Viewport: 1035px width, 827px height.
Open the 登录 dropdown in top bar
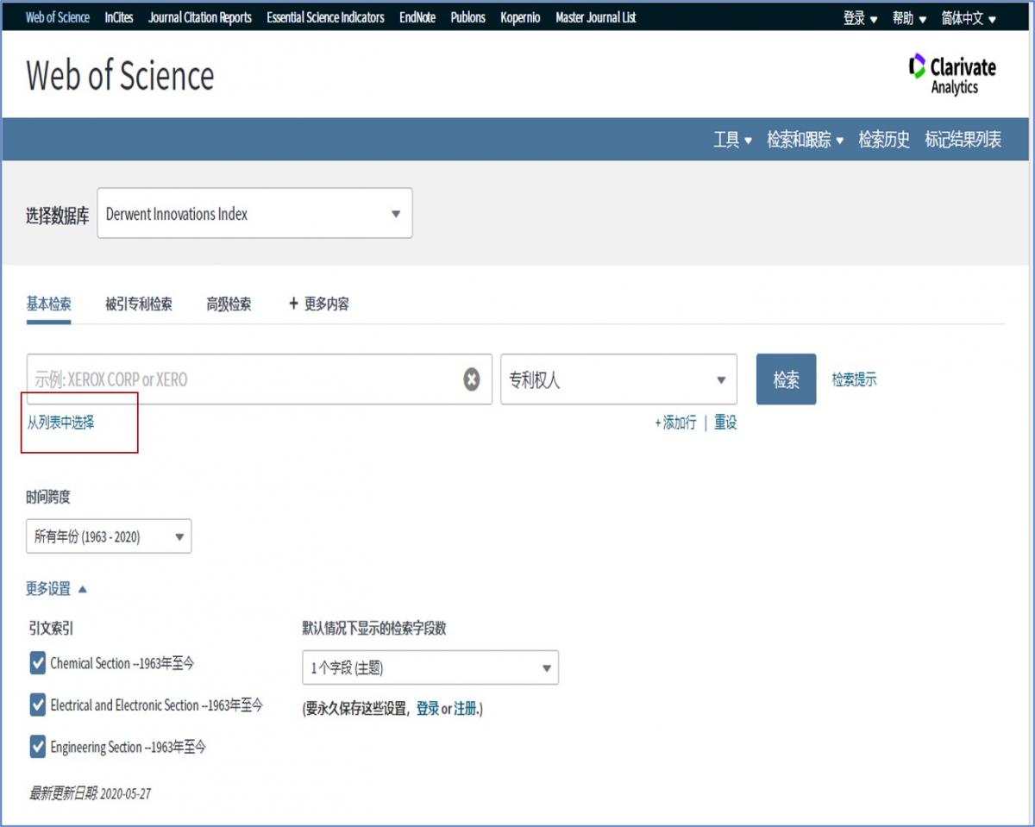coord(860,18)
